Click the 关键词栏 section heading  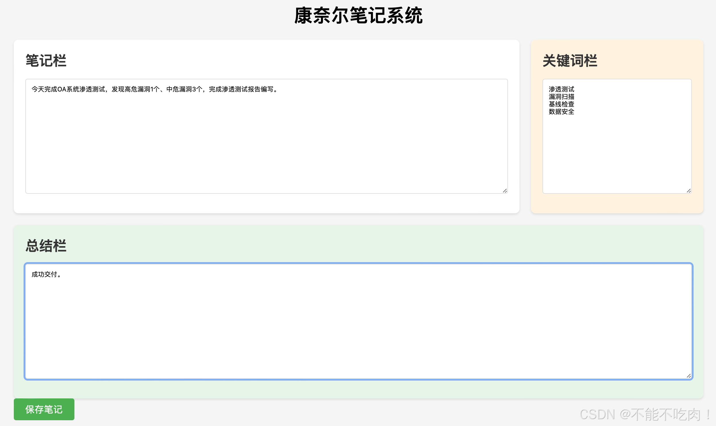570,61
